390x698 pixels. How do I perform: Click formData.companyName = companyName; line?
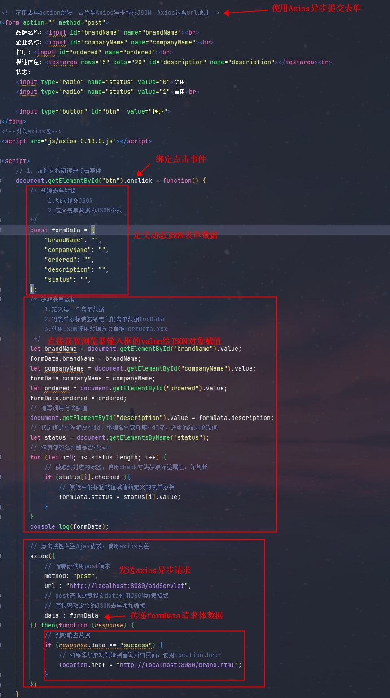92,378
